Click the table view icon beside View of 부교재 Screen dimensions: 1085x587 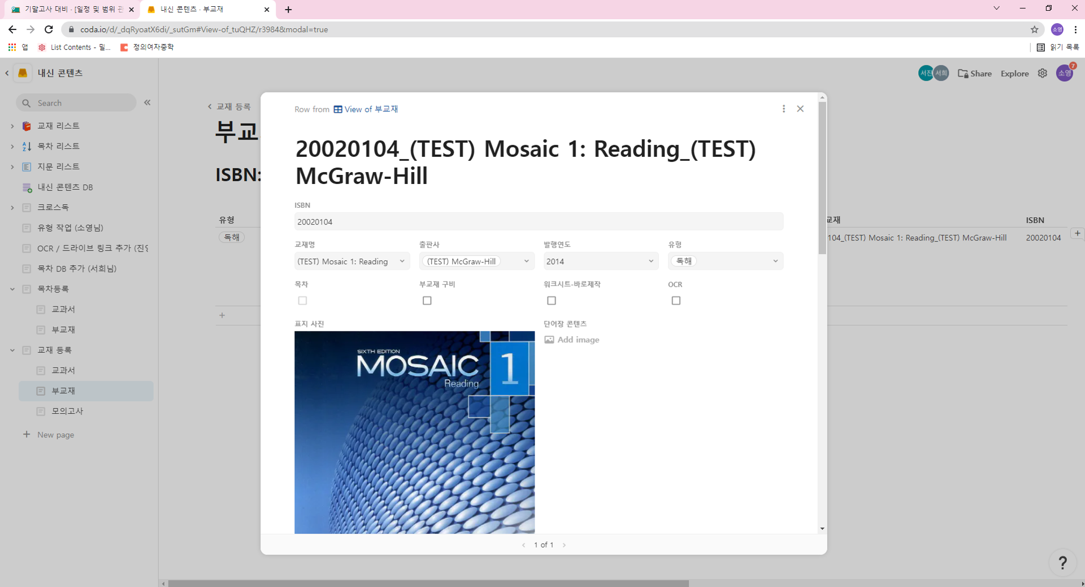tap(338, 109)
